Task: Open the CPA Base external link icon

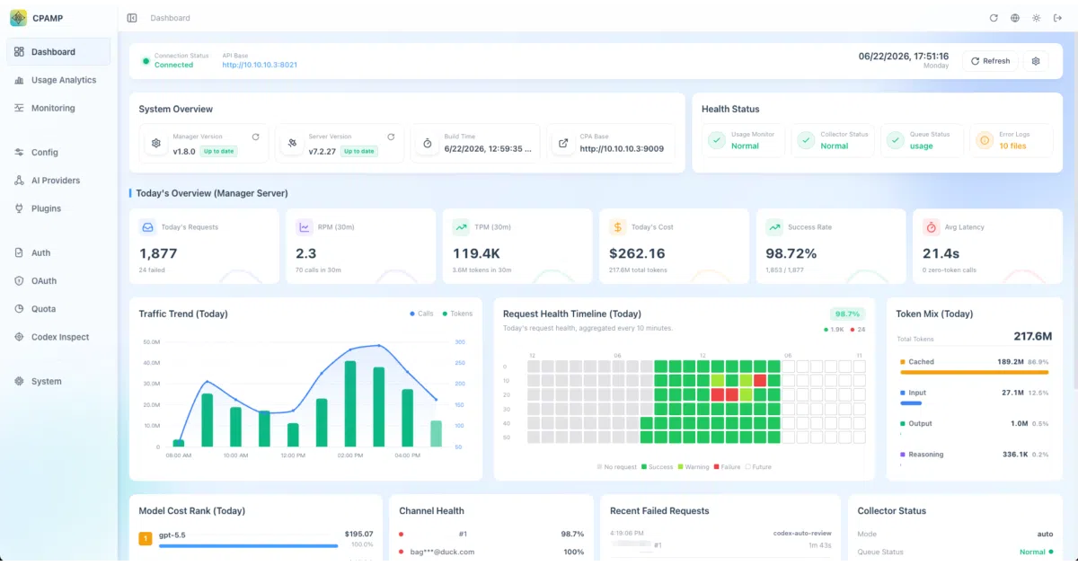Action: pyautogui.click(x=563, y=143)
